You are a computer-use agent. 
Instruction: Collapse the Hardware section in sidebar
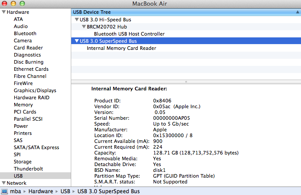tap(4, 12)
